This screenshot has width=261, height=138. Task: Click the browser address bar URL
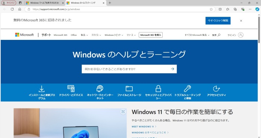[56, 9]
